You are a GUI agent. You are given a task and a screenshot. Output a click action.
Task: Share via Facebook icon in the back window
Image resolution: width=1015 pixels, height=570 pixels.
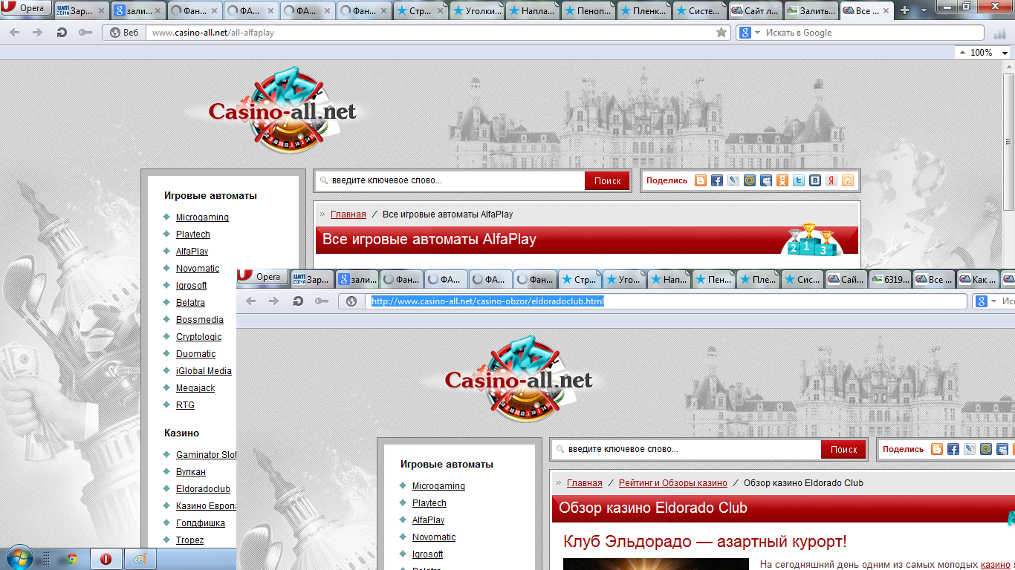pyautogui.click(x=717, y=180)
